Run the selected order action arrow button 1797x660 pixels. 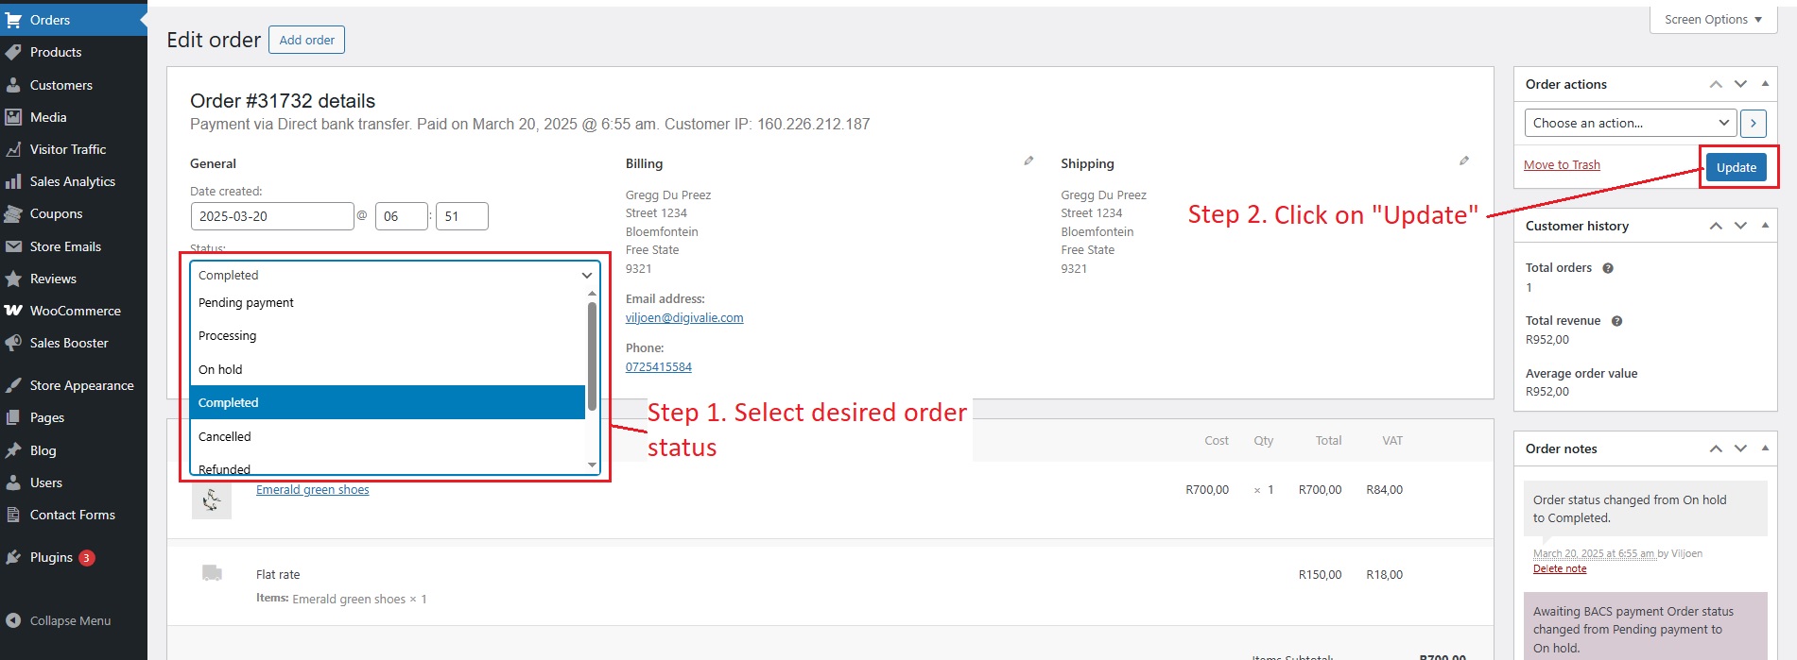(1754, 123)
